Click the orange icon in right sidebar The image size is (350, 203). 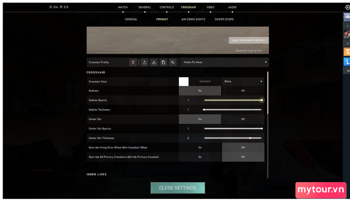(346, 51)
